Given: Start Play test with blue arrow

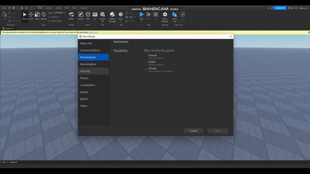Looking at the screenshot, I should pos(141,14).
